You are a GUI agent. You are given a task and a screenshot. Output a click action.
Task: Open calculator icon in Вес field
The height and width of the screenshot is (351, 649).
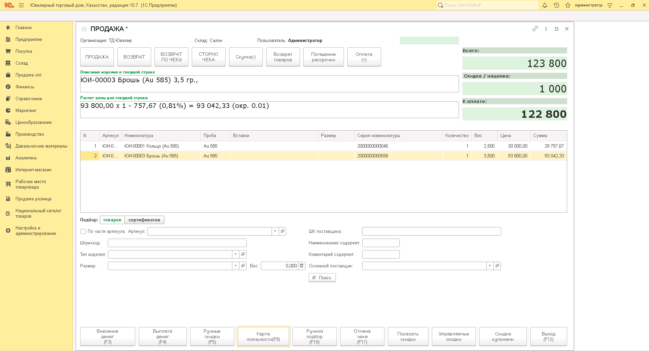(x=302, y=266)
